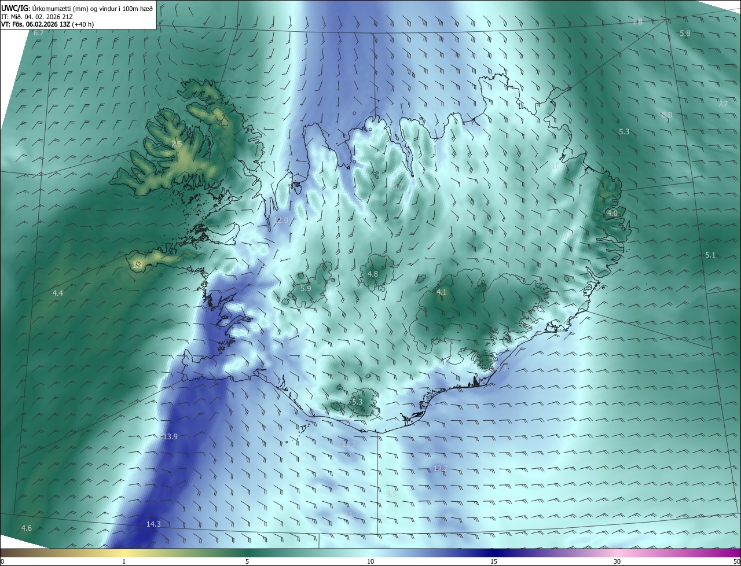Click the pale pink band of the color scale
The width and height of the screenshot is (741, 566).
[x=617, y=552]
